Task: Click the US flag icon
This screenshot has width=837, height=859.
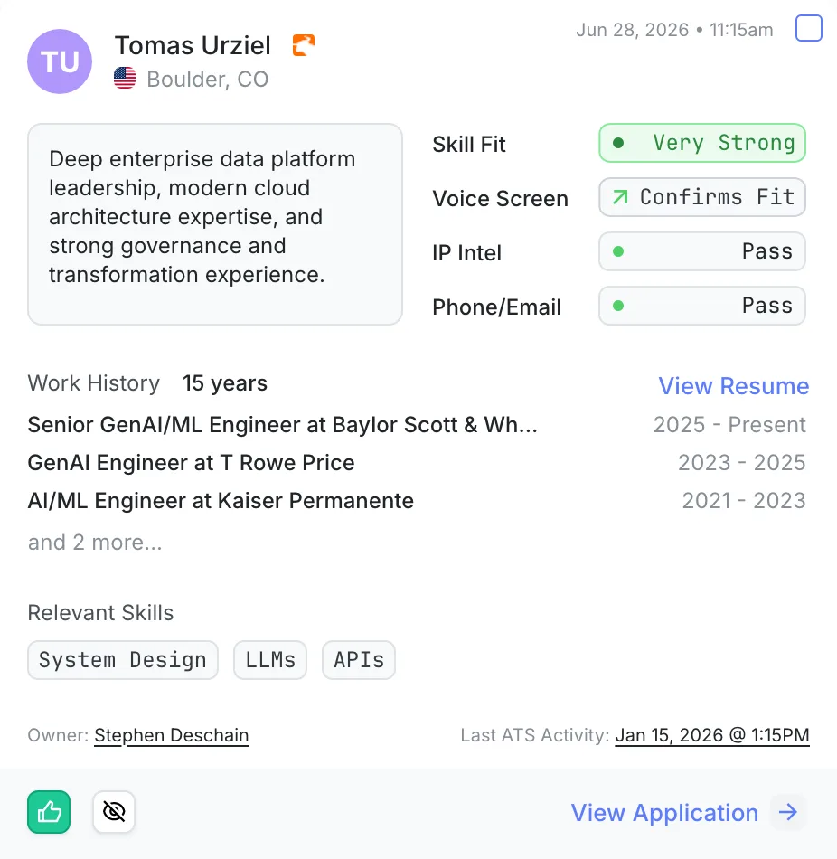Action: pos(125,78)
